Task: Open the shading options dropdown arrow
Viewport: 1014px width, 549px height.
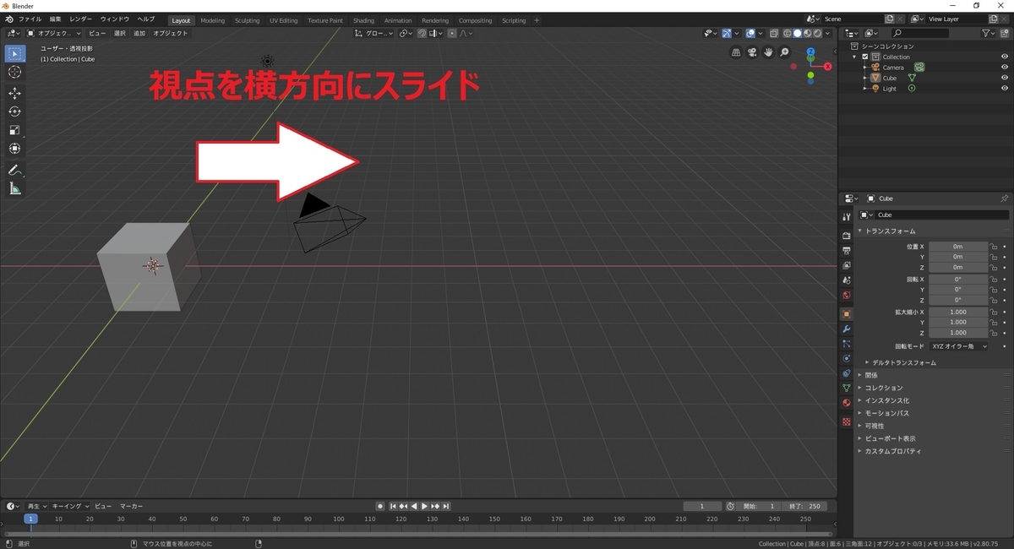Action: pyautogui.click(x=828, y=33)
